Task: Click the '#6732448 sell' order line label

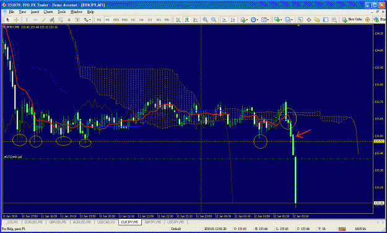Action: click(13, 157)
